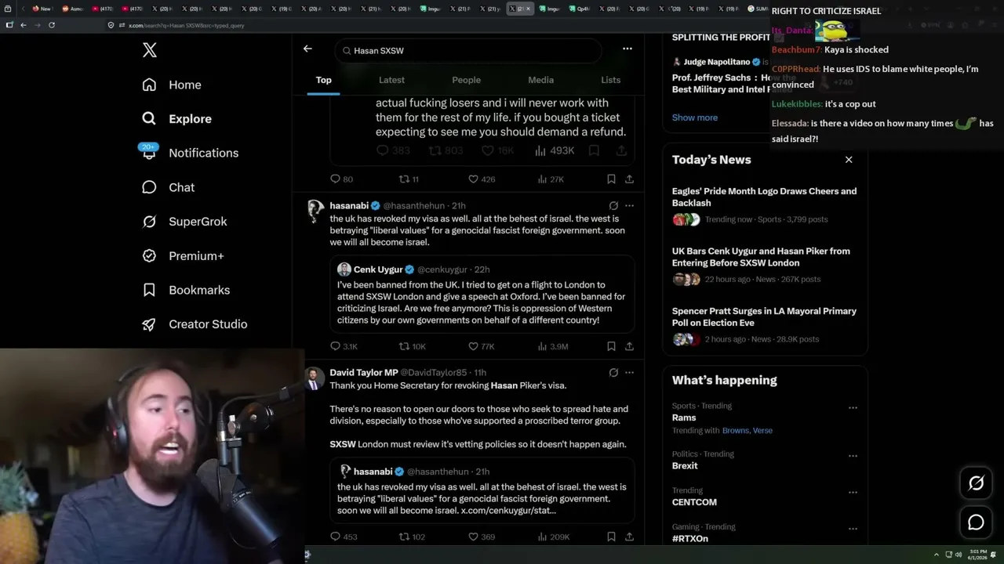Share hasanabi's tweet with 3.9M views
Screen dimensions: 1004x564
[629, 346]
